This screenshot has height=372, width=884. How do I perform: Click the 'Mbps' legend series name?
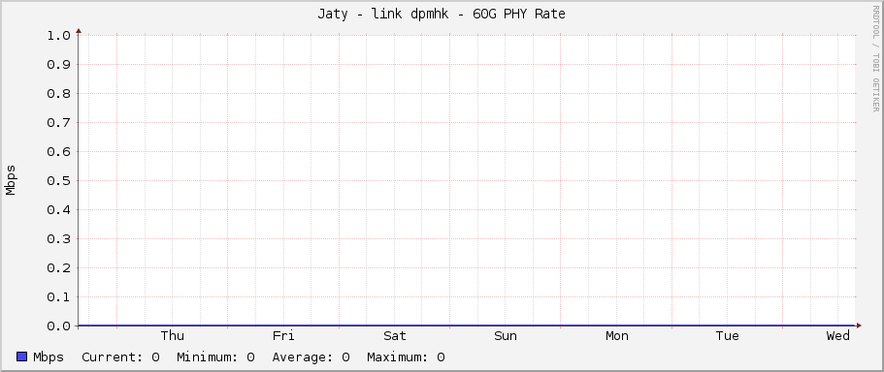49,356
